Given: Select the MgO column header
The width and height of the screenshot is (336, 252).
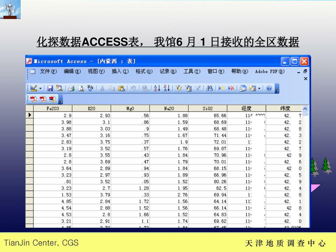Looking at the screenshot, I should pyautogui.click(x=130, y=108).
